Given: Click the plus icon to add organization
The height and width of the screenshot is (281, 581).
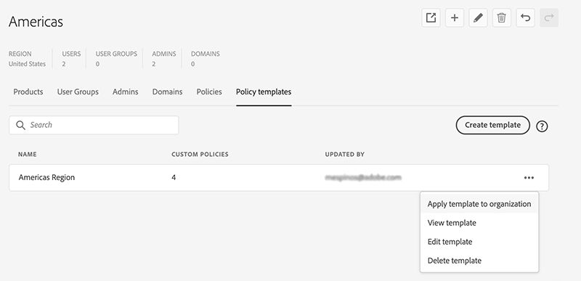Looking at the screenshot, I should coord(455,17).
